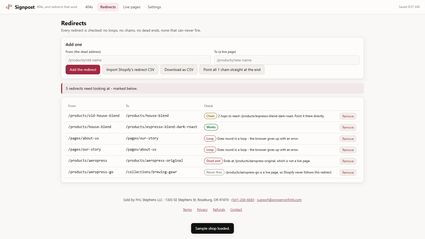
Task: Open the Settings tab
Action: (x=154, y=7)
